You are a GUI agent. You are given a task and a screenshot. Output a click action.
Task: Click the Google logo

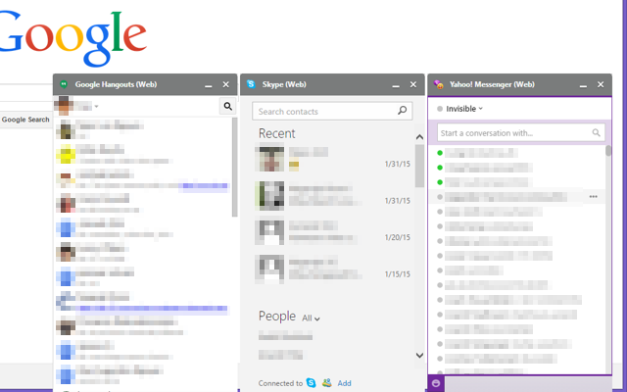point(72,39)
